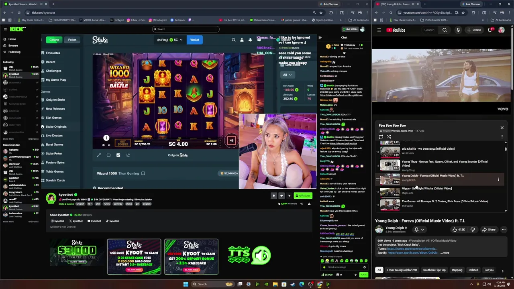Toggle live stats chart icon
The image size is (514, 289).
pyautogui.click(x=118, y=155)
